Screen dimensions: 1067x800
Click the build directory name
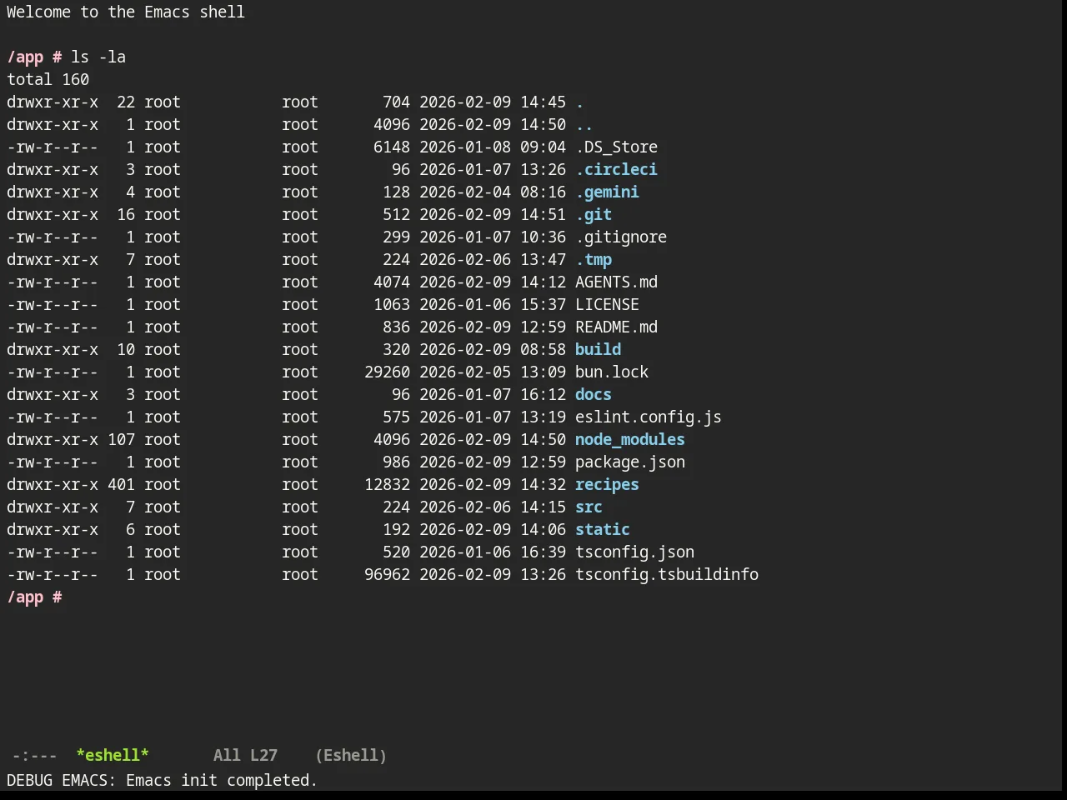tap(598, 349)
